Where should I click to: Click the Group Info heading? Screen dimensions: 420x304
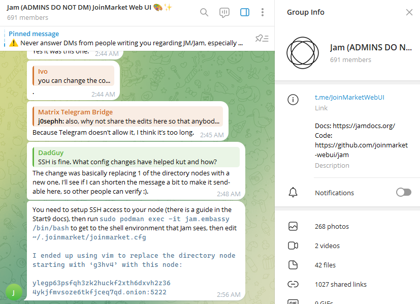pos(306,12)
